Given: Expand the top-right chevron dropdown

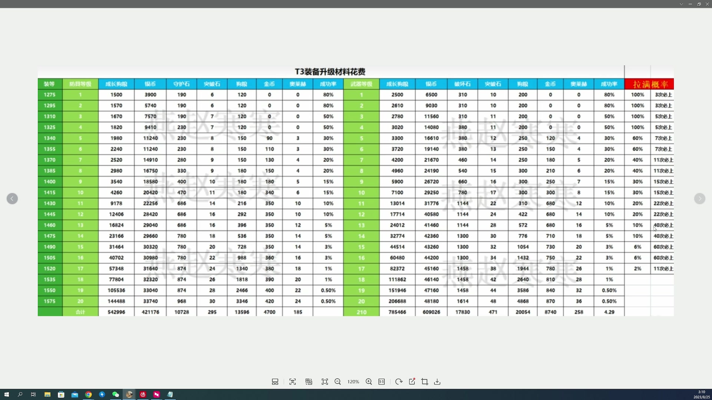Looking at the screenshot, I should (681, 4).
